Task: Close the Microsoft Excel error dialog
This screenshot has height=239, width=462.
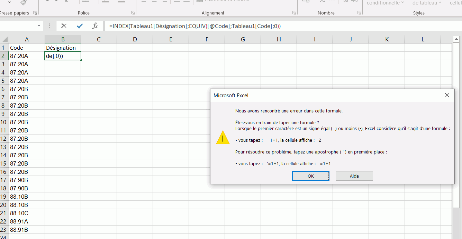Action: (447, 95)
